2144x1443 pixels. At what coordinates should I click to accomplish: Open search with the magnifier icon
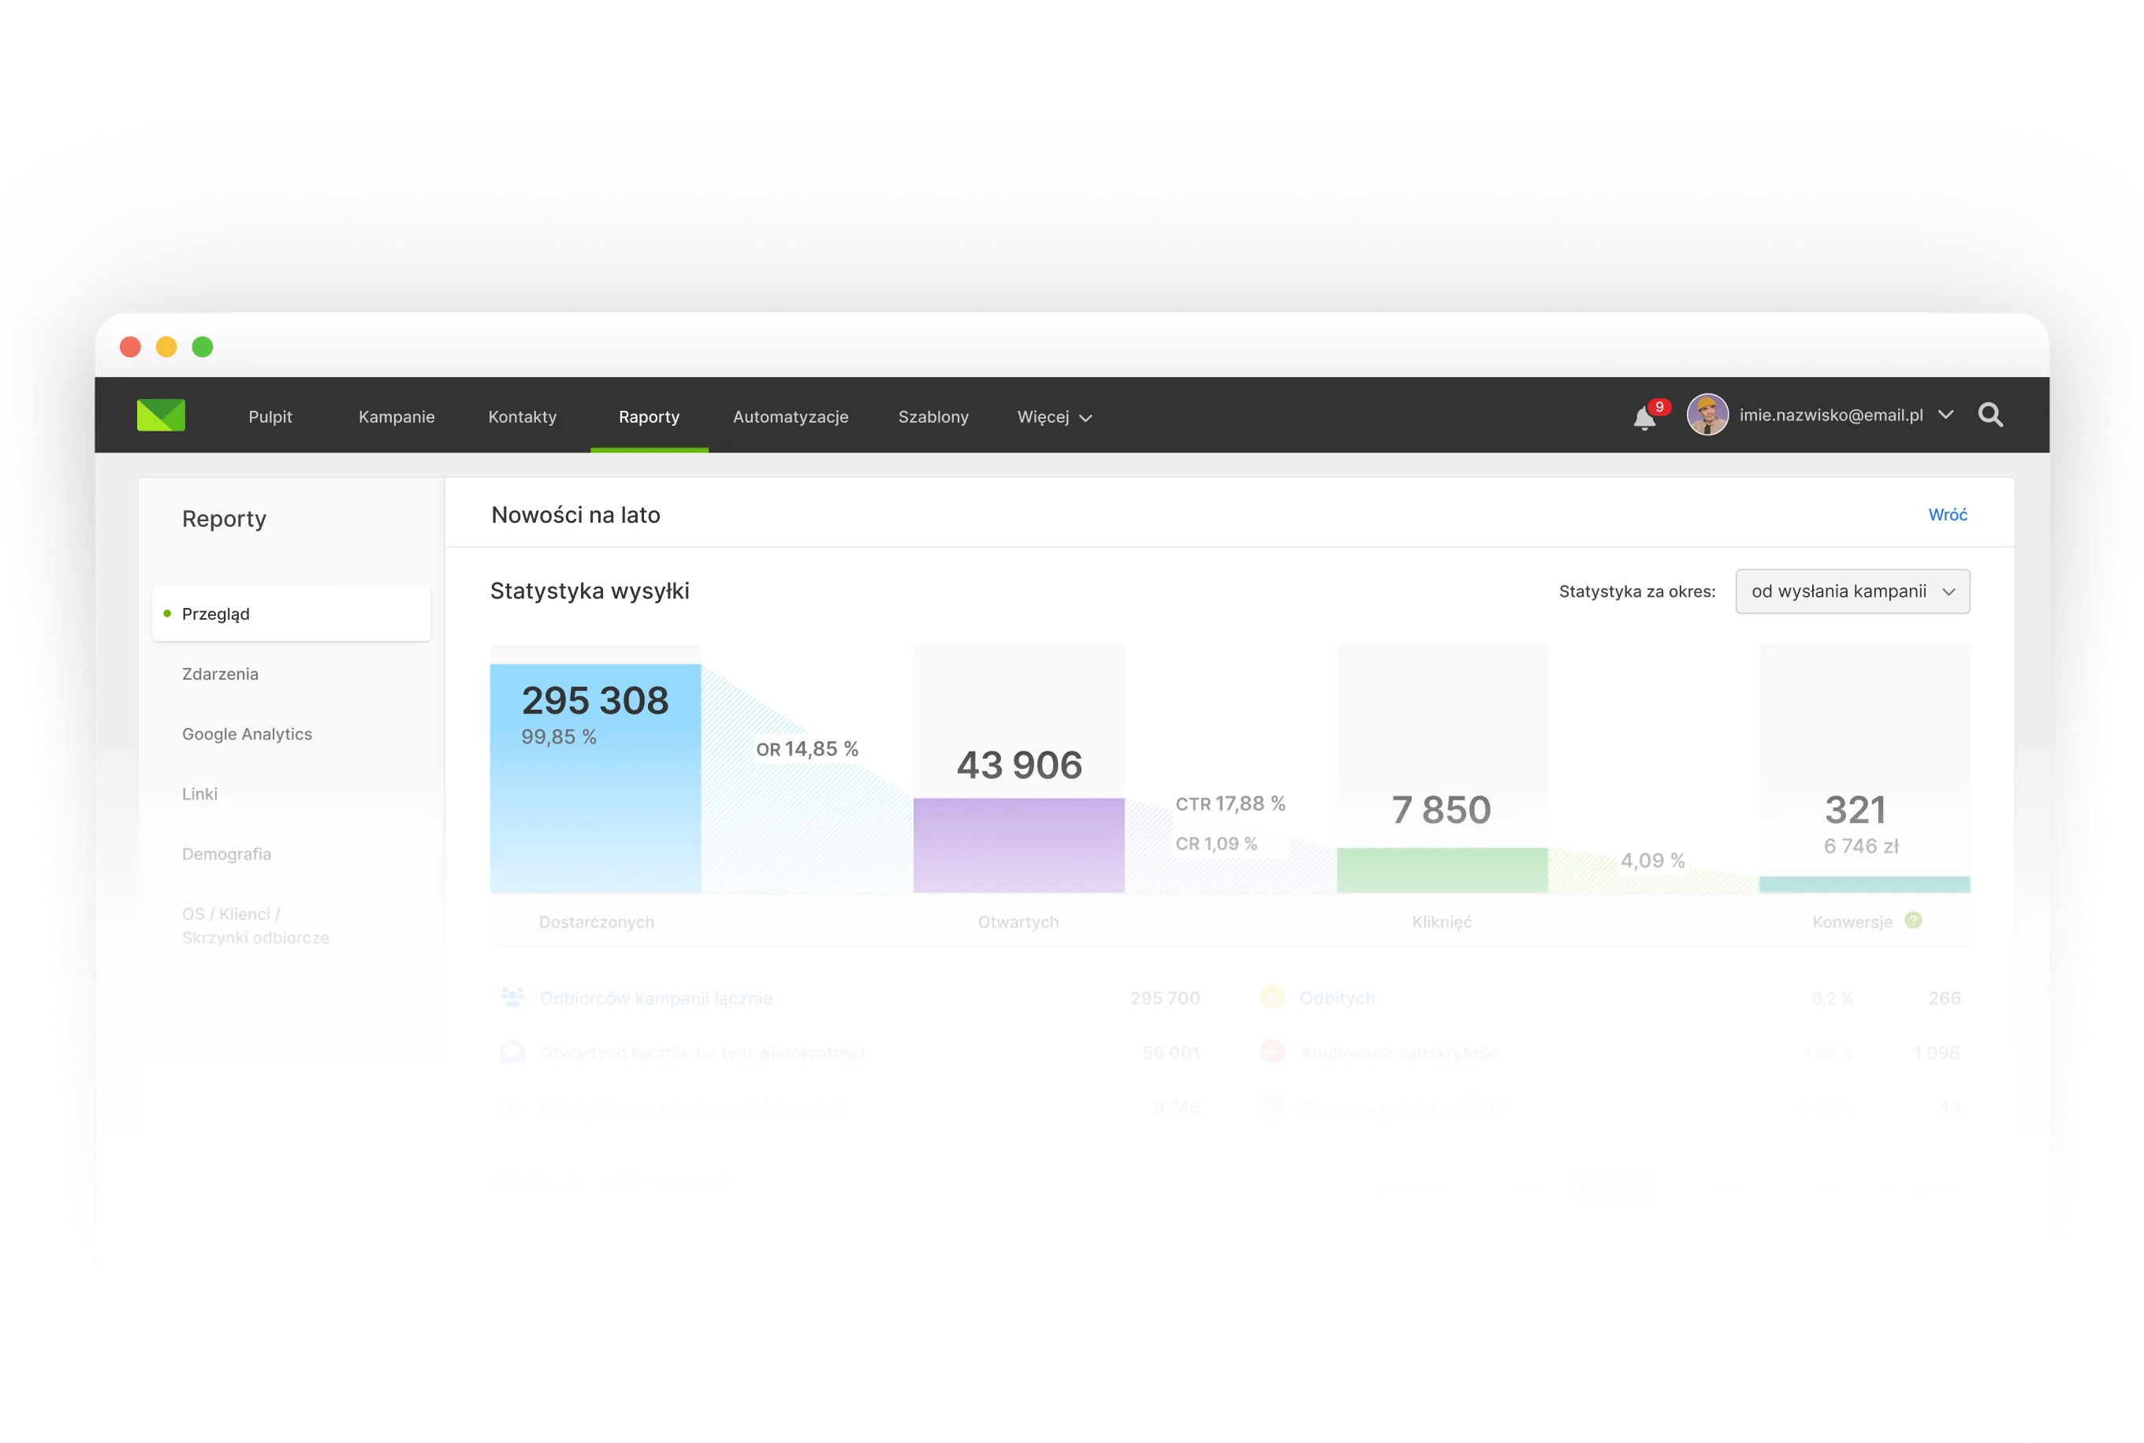(x=1990, y=415)
